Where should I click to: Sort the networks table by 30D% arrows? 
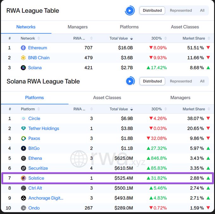click(165, 38)
